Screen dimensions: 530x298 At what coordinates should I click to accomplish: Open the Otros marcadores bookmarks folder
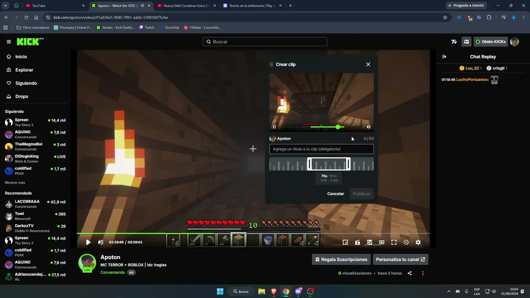[33, 28]
